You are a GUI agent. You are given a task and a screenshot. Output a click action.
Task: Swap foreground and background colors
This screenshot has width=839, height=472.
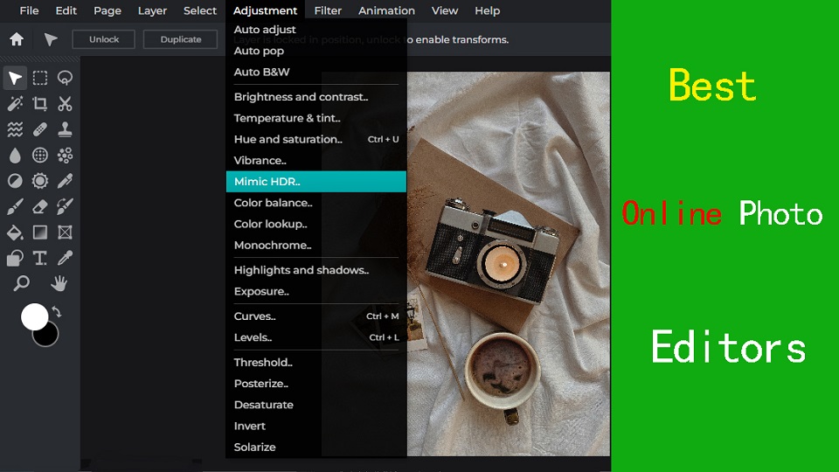pyautogui.click(x=57, y=312)
